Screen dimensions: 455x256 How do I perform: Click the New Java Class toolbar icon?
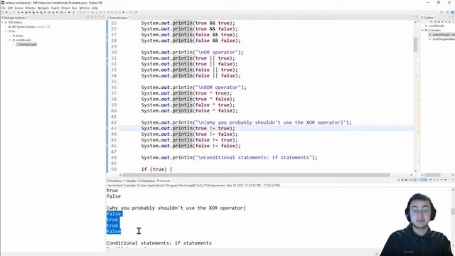click(x=53, y=13)
